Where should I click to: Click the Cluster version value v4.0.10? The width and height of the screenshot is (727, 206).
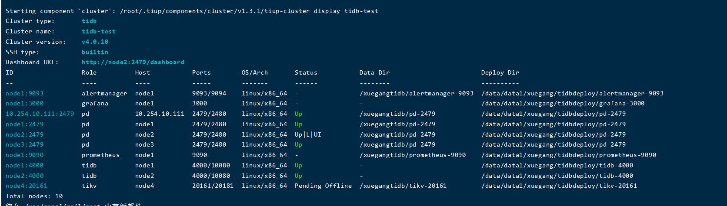pos(95,42)
